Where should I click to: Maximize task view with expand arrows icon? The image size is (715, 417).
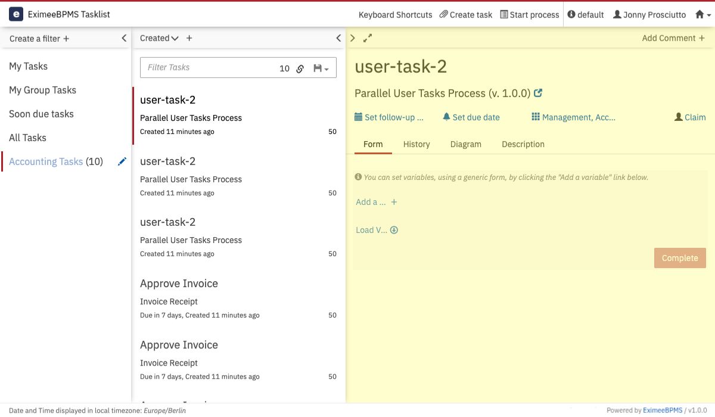[x=368, y=38]
